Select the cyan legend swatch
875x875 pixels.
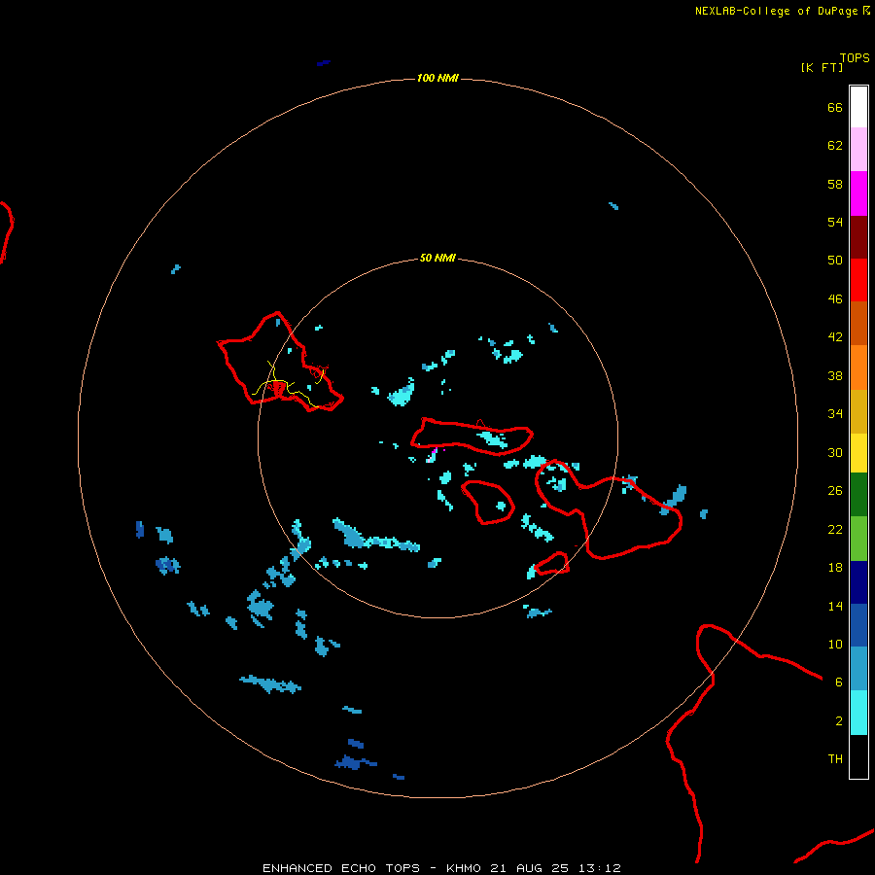[858, 713]
